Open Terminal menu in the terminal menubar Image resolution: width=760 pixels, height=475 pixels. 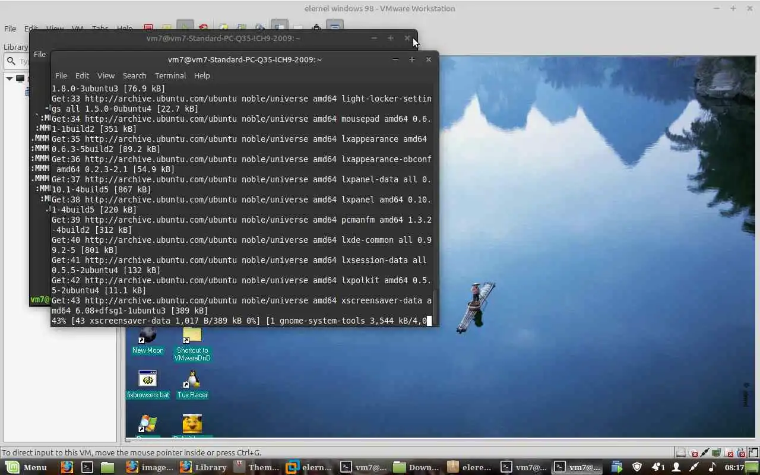tap(170, 75)
